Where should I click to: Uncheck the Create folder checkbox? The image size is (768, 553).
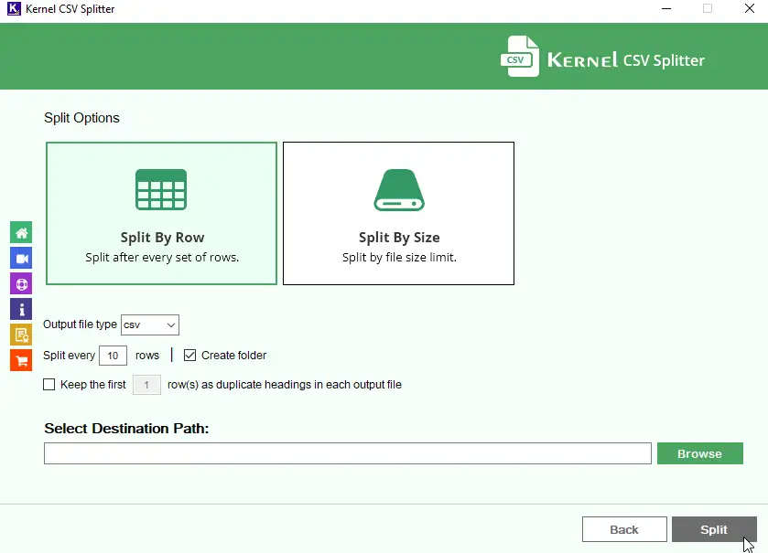190,356
